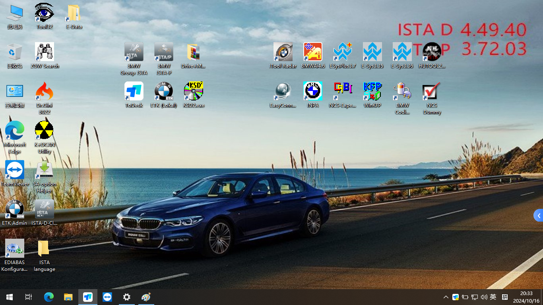Open the E-Data folder shortcut
543x305 pixels.
click(74, 16)
